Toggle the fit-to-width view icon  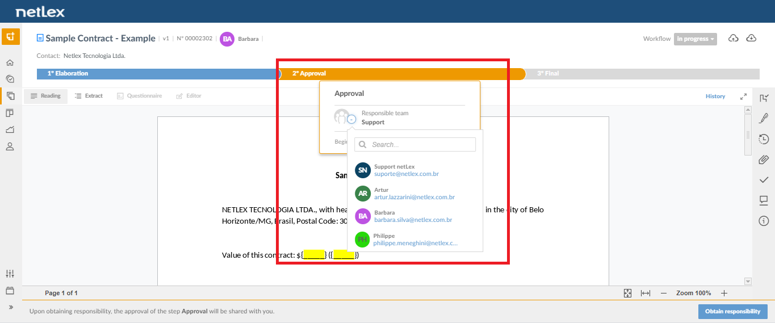click(x=646, y=293)
